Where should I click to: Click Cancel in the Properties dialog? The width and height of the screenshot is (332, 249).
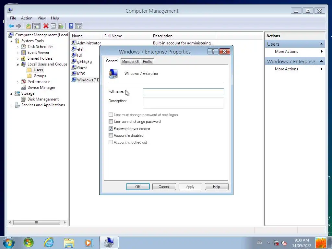click(164, 186)
